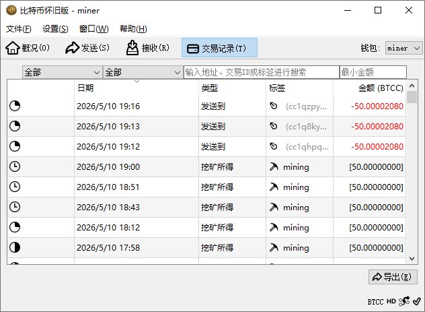Click the clock status icon for 18:43 transaction
The height and width of the screenshot is (312, 425).
[x=15, y=207]
